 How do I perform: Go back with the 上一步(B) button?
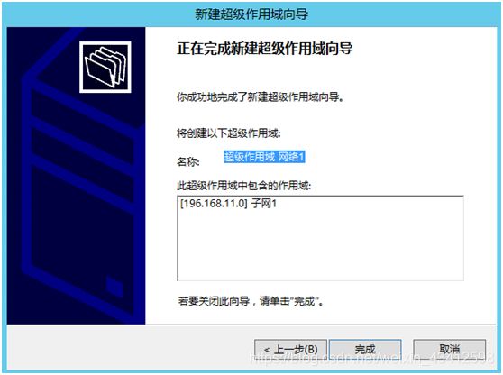click(290, 350)
